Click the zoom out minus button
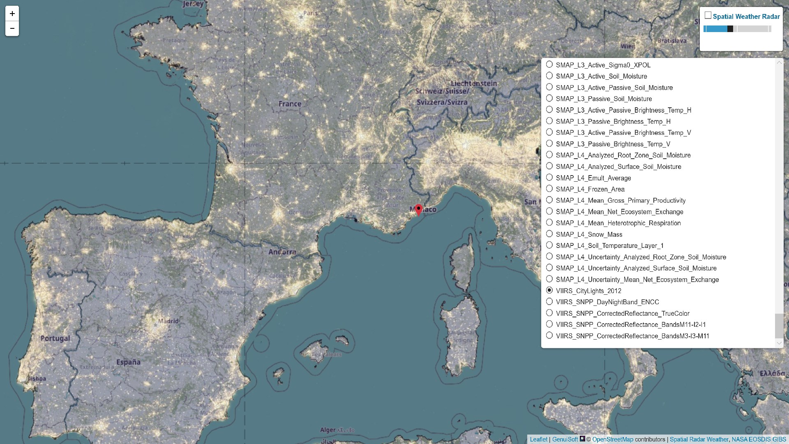Image resolution: width=789 pixels, height=444 pixels. coord(12,28)
